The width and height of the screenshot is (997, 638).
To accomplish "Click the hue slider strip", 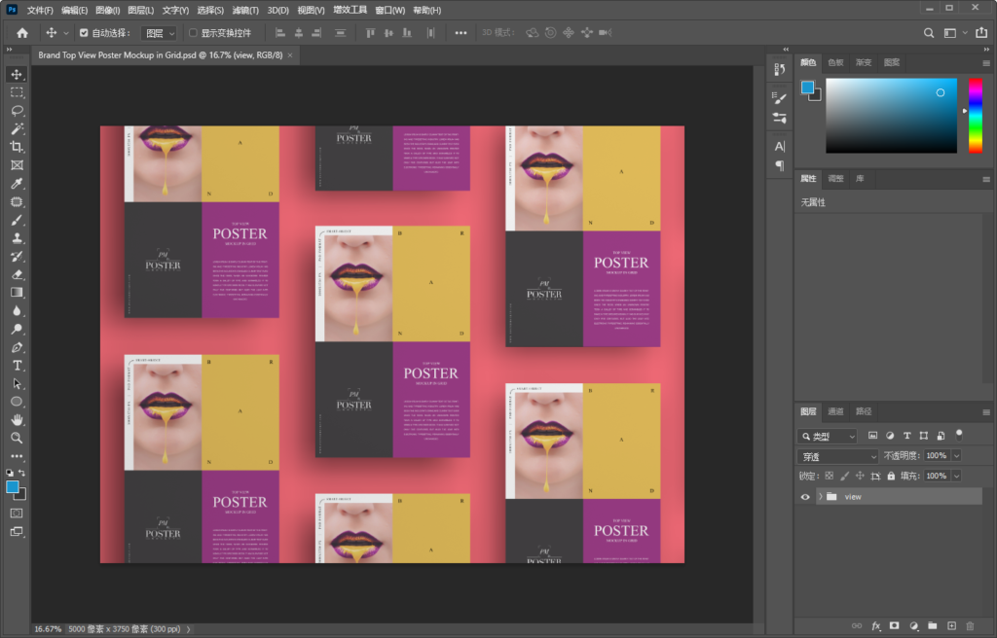I will click(976, 116).
